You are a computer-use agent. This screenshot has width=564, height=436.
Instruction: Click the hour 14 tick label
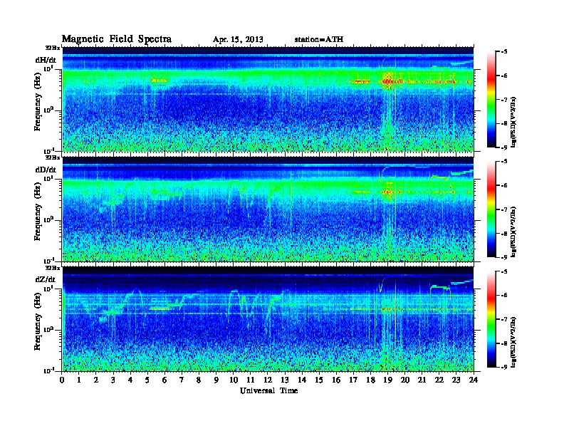pyautogui.click(x=302, y=380)
